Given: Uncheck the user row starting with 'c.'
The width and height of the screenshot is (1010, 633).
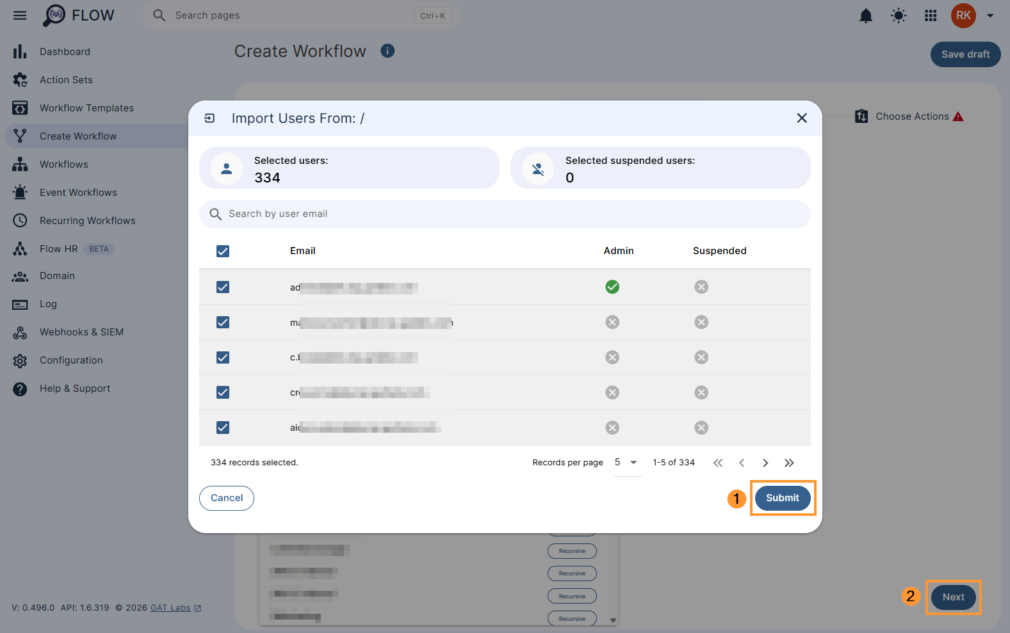Looking at the screenshot, I should pos(223,358).
